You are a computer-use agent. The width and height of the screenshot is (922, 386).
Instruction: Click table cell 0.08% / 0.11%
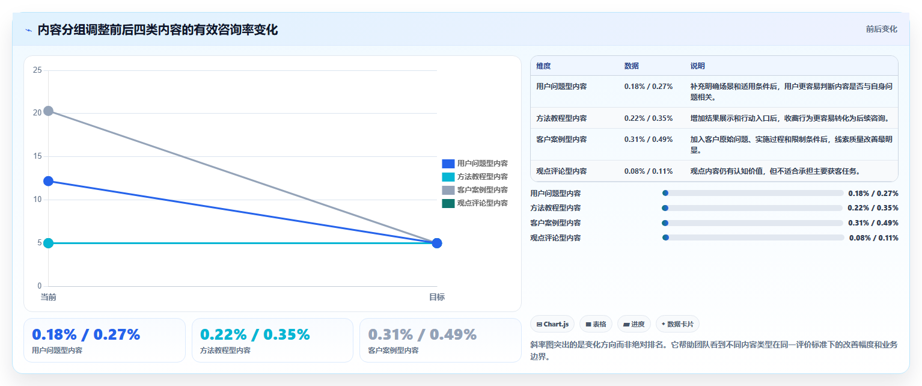pyautogui.click(x=649, y=171)
